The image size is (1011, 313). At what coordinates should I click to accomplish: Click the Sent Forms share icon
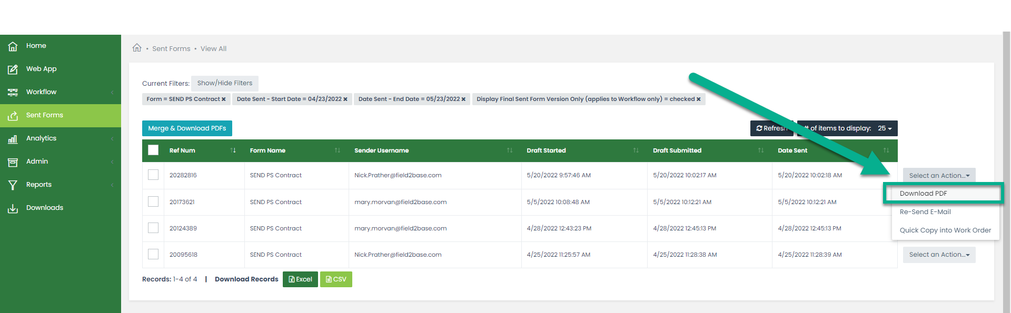(x=13, y=116)
